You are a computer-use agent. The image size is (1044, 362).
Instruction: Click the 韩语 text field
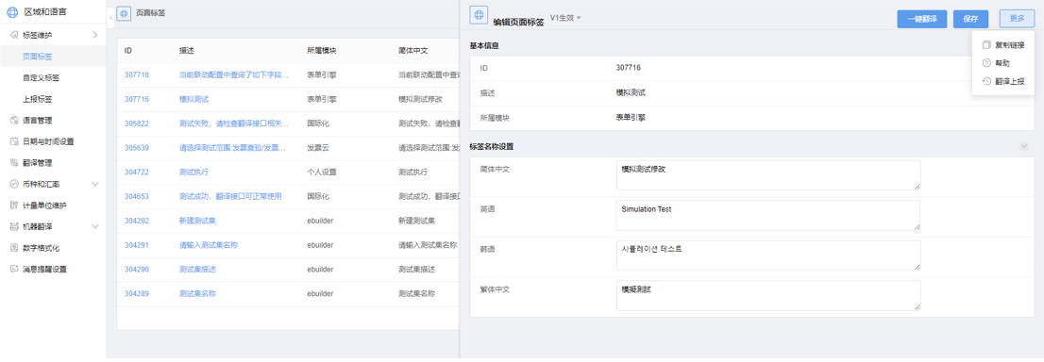[768, 255]
